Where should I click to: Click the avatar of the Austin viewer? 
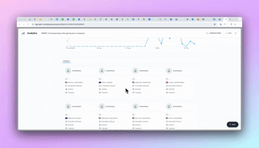tap(169, 106)
